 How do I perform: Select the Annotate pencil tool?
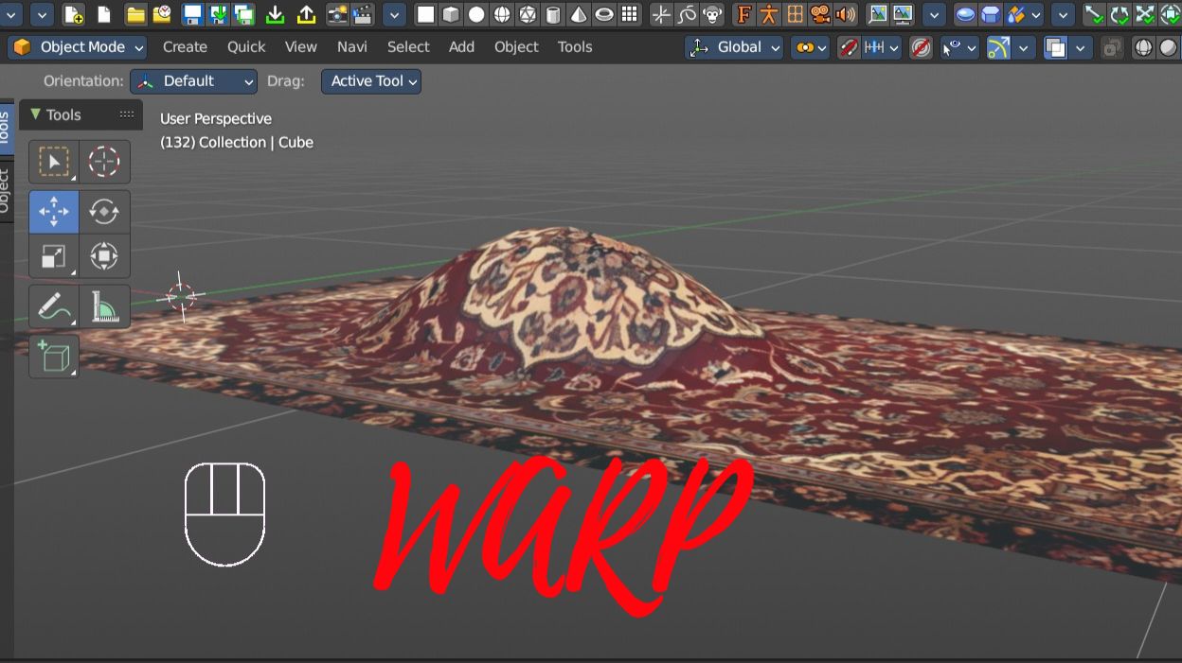53,306
